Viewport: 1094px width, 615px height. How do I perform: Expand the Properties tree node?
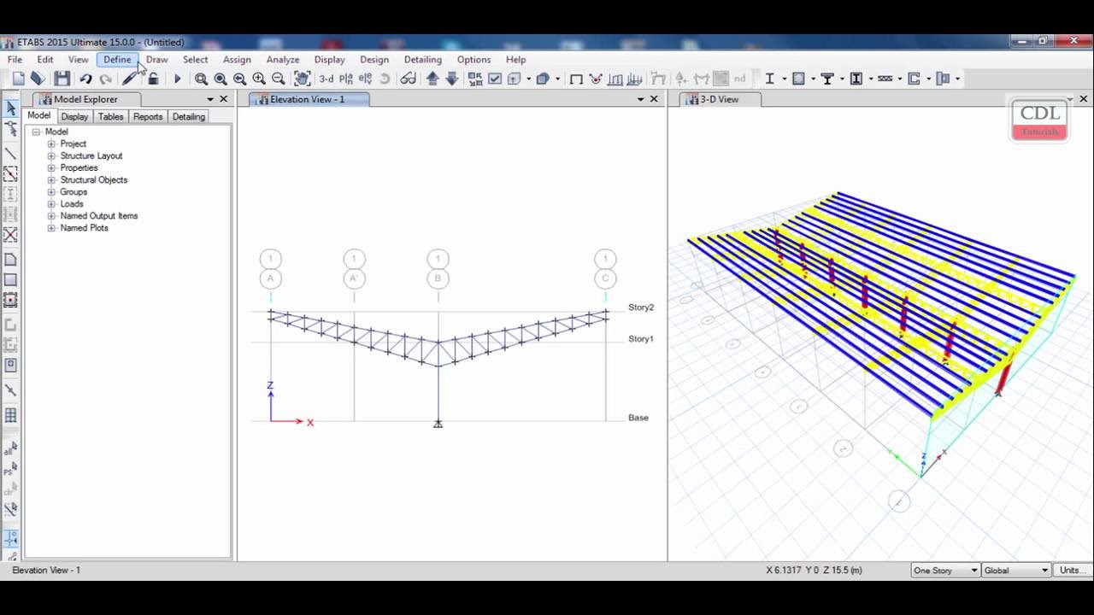click(x=51, y=167)
